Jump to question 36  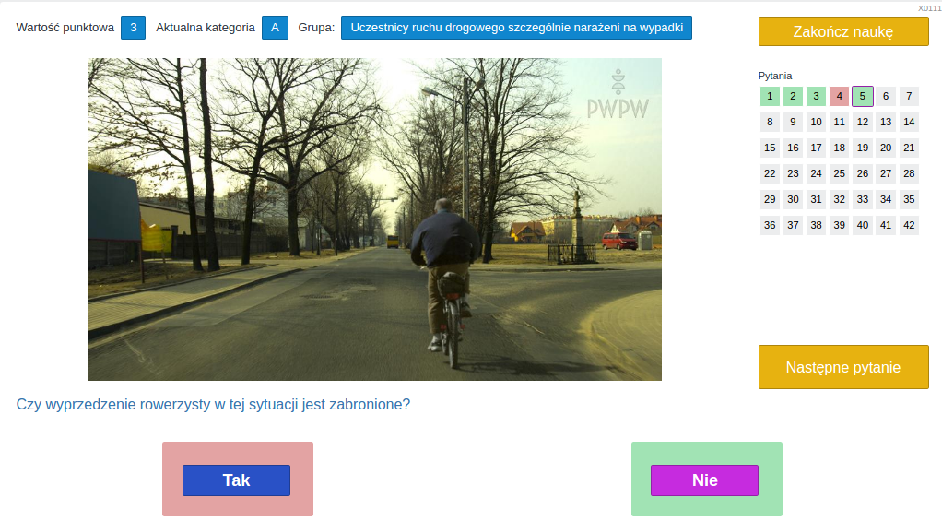pyautogui.click(x=770, y=225)
